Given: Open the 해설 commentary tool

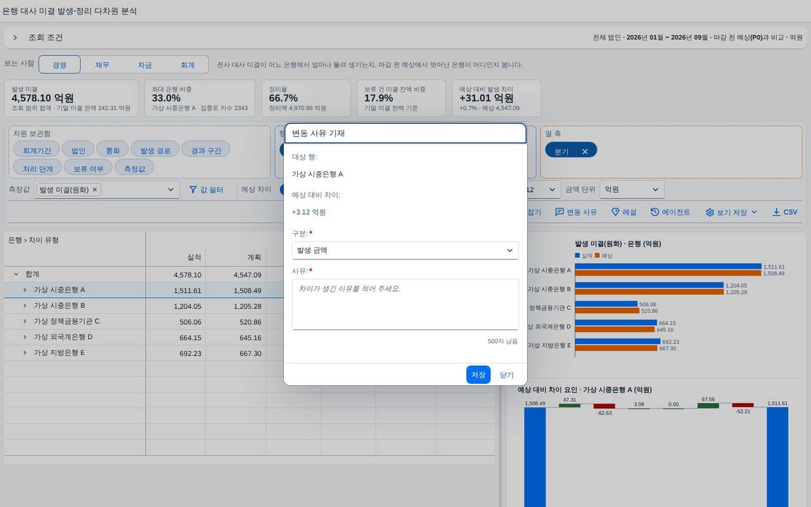Looking at the screenshot, I should click(623, 212).
